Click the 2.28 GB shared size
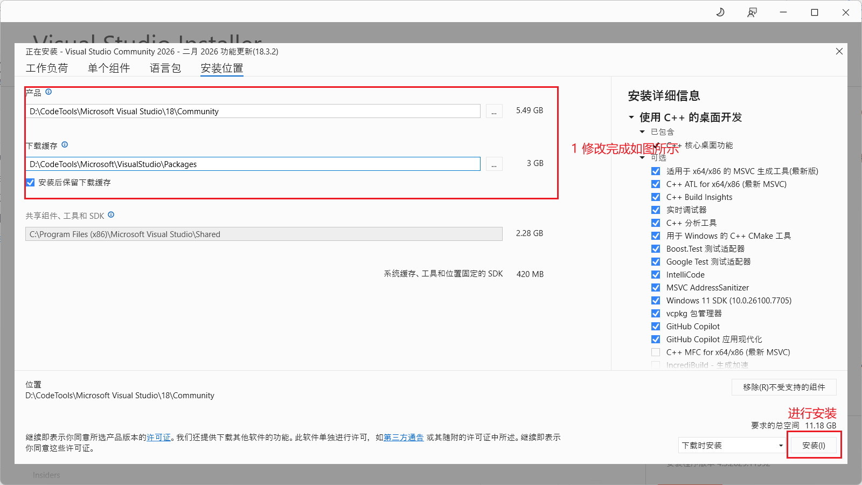This screenshot has width=862, height=485. pos(530,233)
